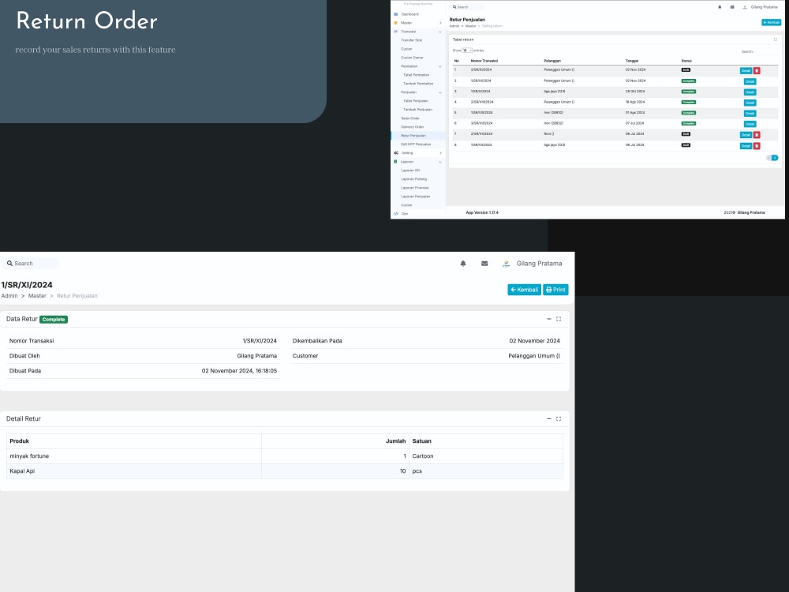Click the Dashboard icon in the list window sidebar

tap(395, 14)
